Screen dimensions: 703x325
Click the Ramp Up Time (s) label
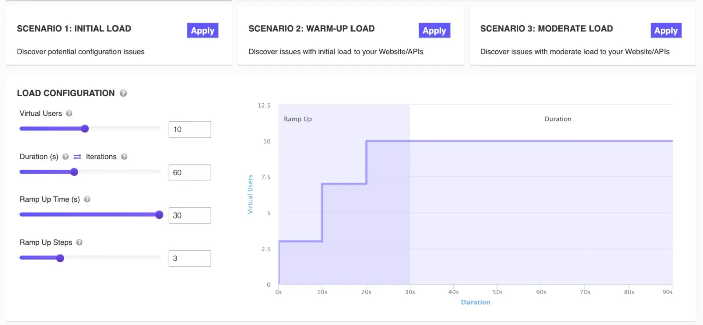pos(50,199)
